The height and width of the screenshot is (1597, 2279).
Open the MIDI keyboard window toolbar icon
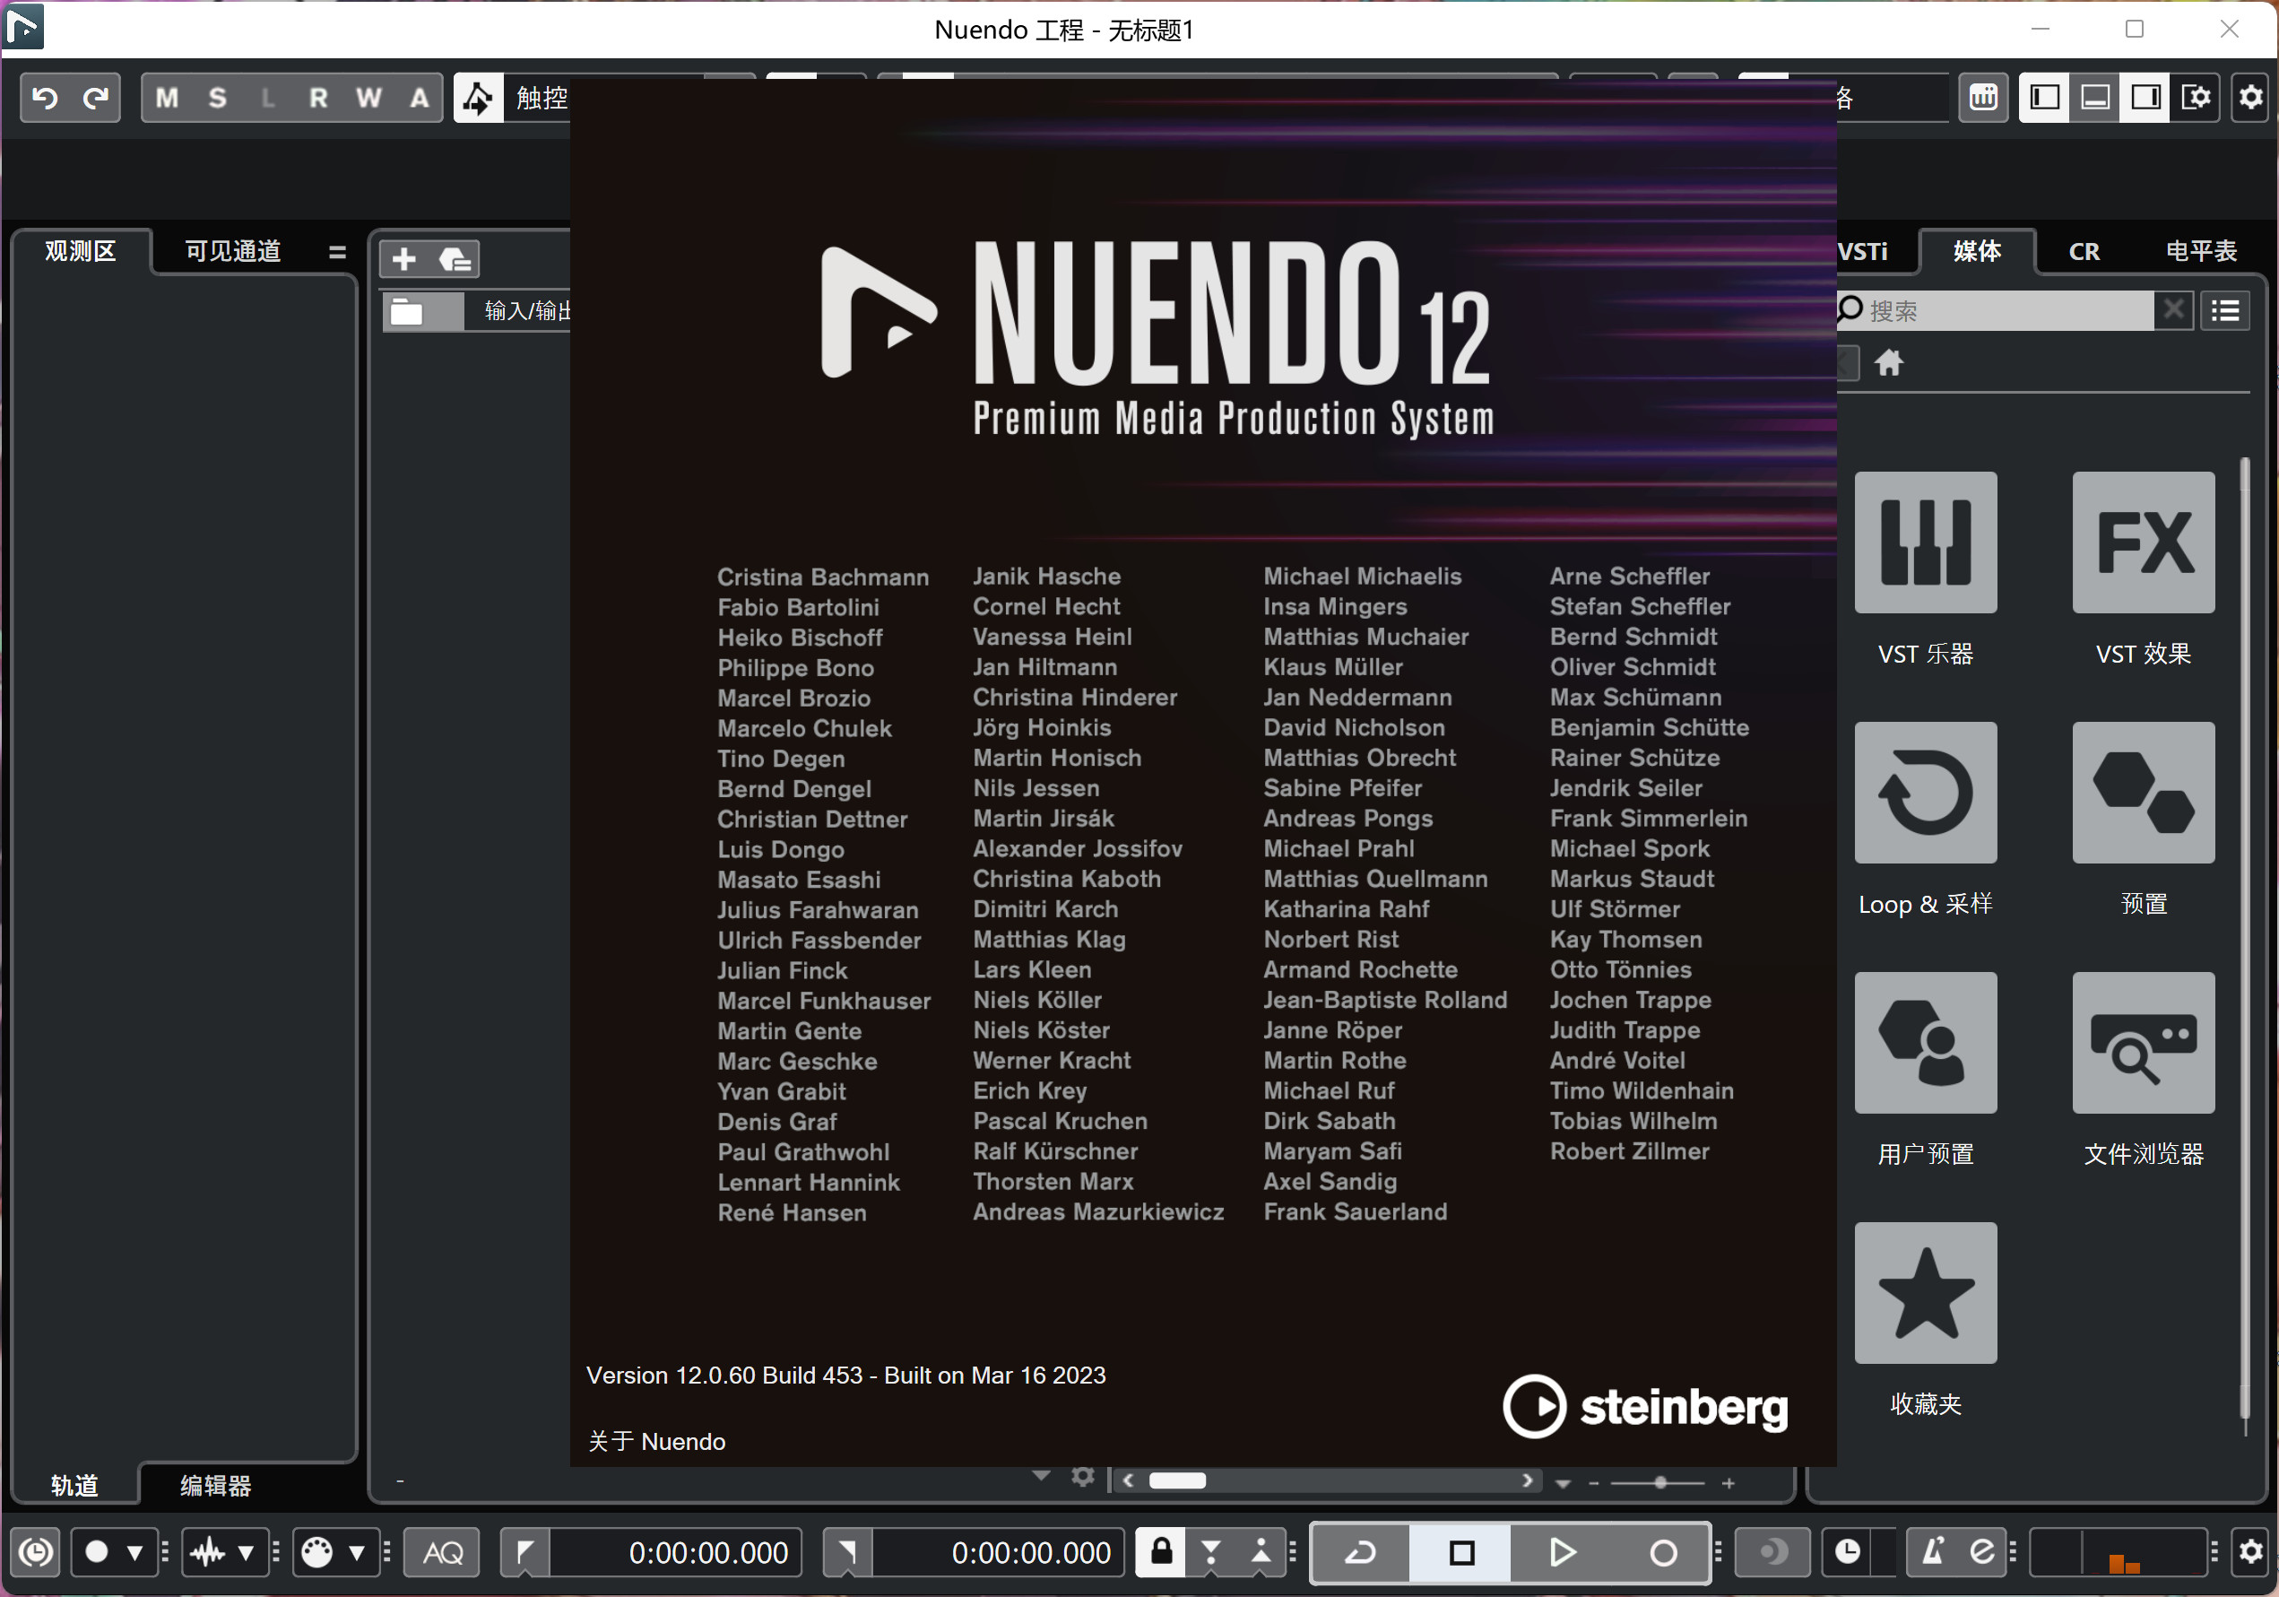(1983, 97)
